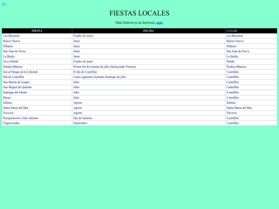Click the "Días festivos (o no lectivos)" text

(x=135, y=23)
